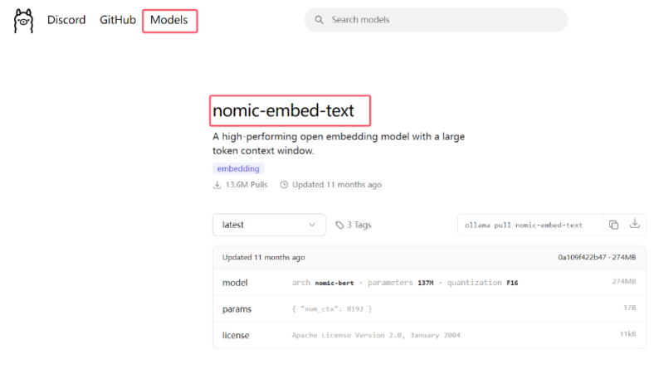Copy the ollama pull command
664x369 pixels.
point(613,225)
